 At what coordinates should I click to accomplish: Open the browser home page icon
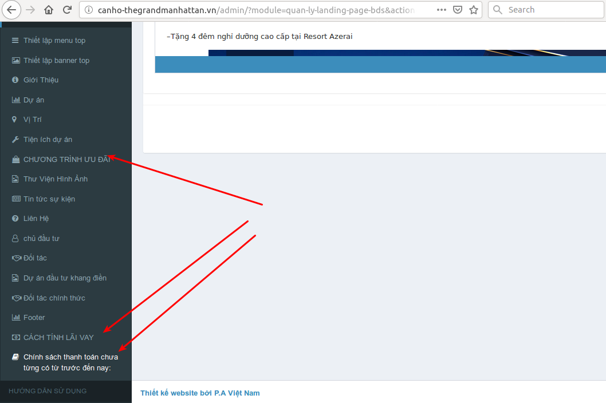click(x=49, y=10)
